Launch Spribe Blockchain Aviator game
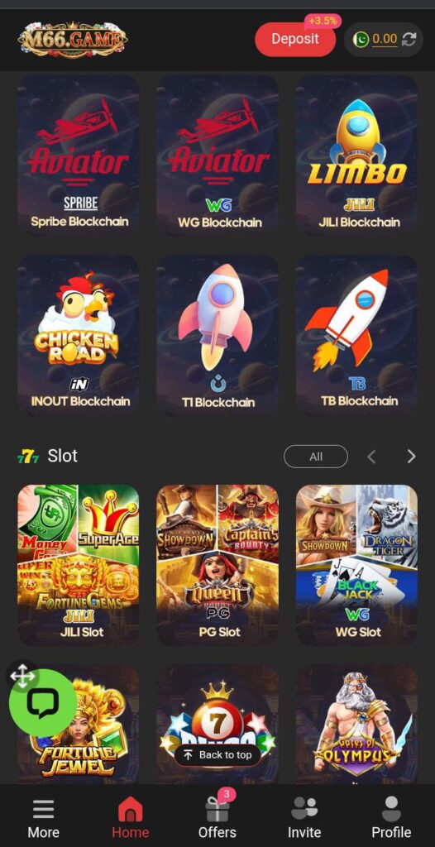 click(79, 154)
